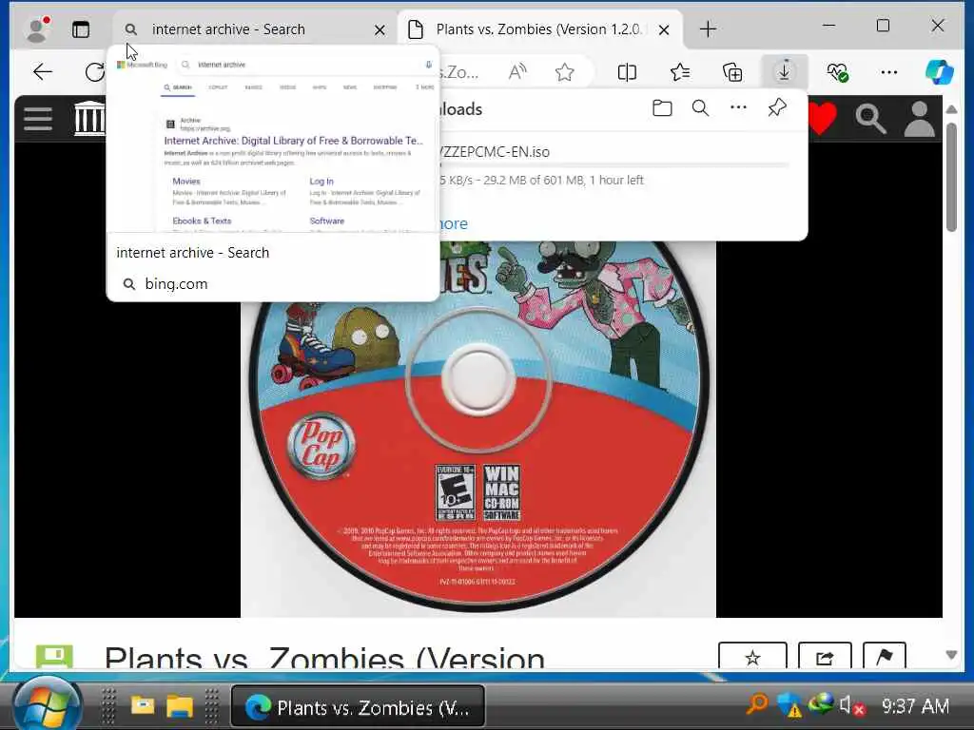
Task: Open downloads folder from Downloads panel
Action: 662,108
